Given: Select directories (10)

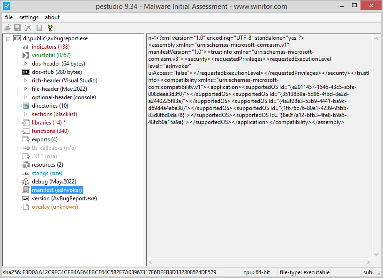Looking at the screenshot, I should point(50,106).
